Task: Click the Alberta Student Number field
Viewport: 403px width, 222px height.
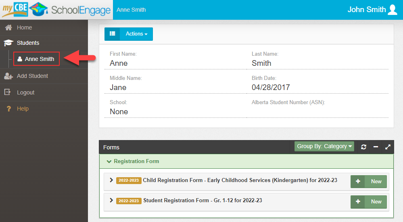Action: (317, 111)
